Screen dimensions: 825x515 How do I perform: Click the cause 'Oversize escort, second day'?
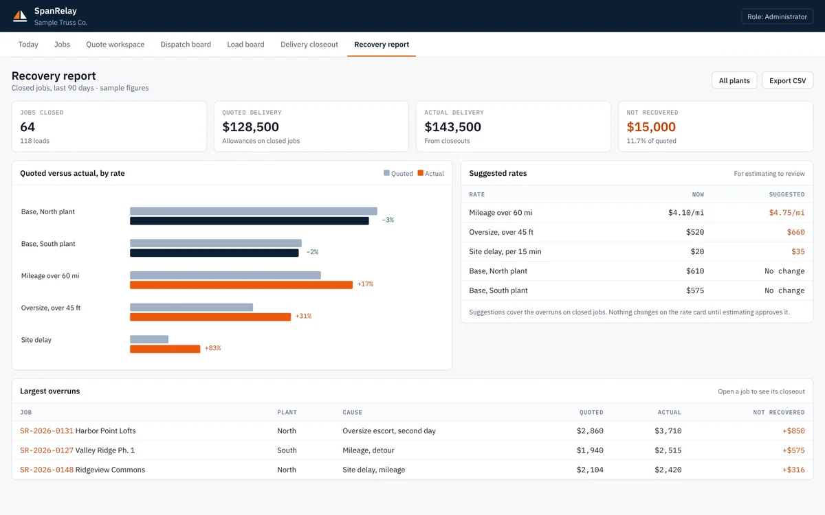coord(389,431)
